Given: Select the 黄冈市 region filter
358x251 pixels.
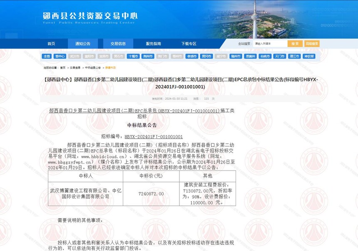Looking at the screenshot, I should point(206,56).
